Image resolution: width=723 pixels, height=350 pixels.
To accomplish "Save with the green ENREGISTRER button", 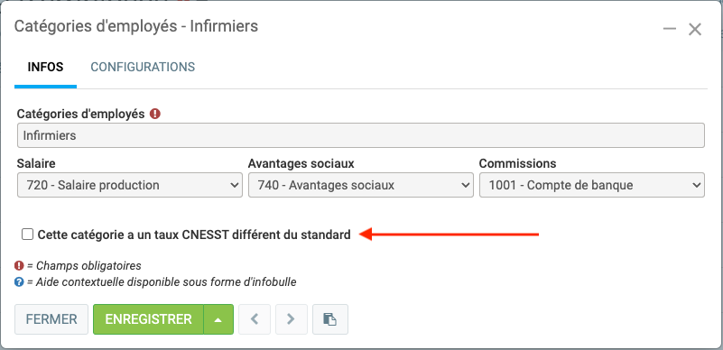I will pos(148,319).
